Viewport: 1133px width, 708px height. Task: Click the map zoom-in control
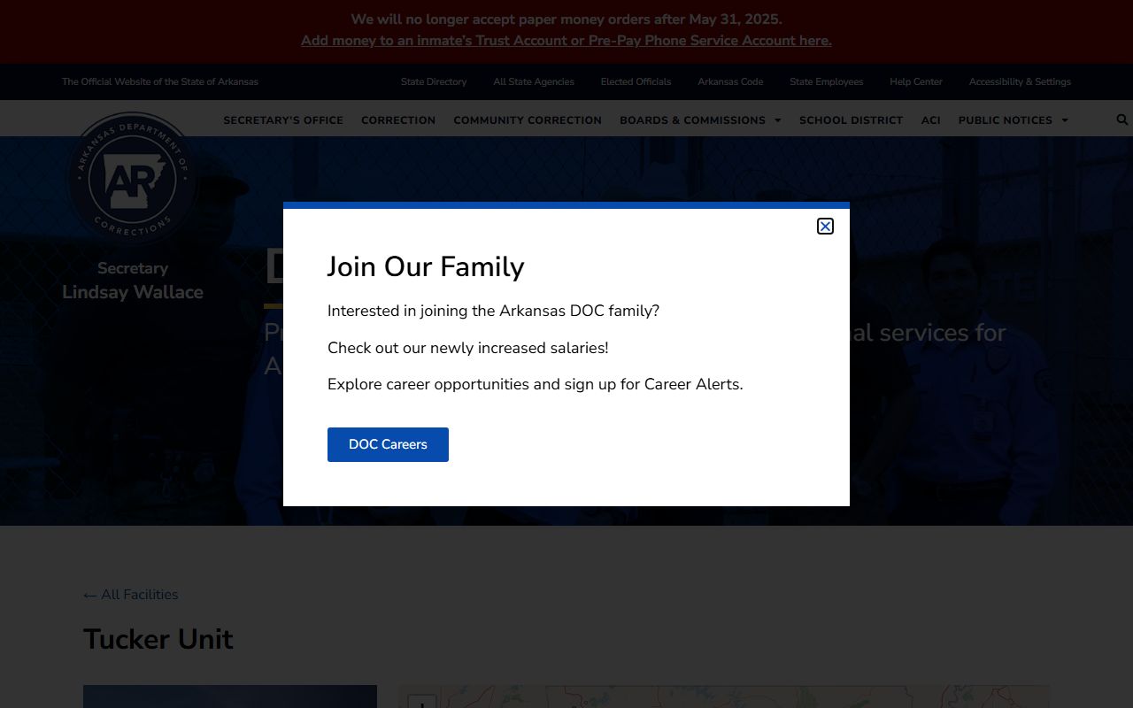[x=422, y=703]
